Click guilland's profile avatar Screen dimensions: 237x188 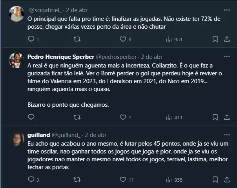[x=17, y=140]
